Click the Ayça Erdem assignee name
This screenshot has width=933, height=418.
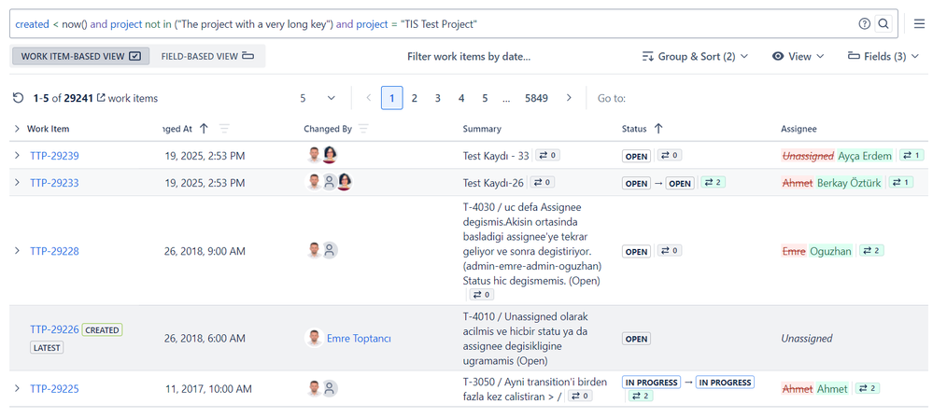coord(865,156)
